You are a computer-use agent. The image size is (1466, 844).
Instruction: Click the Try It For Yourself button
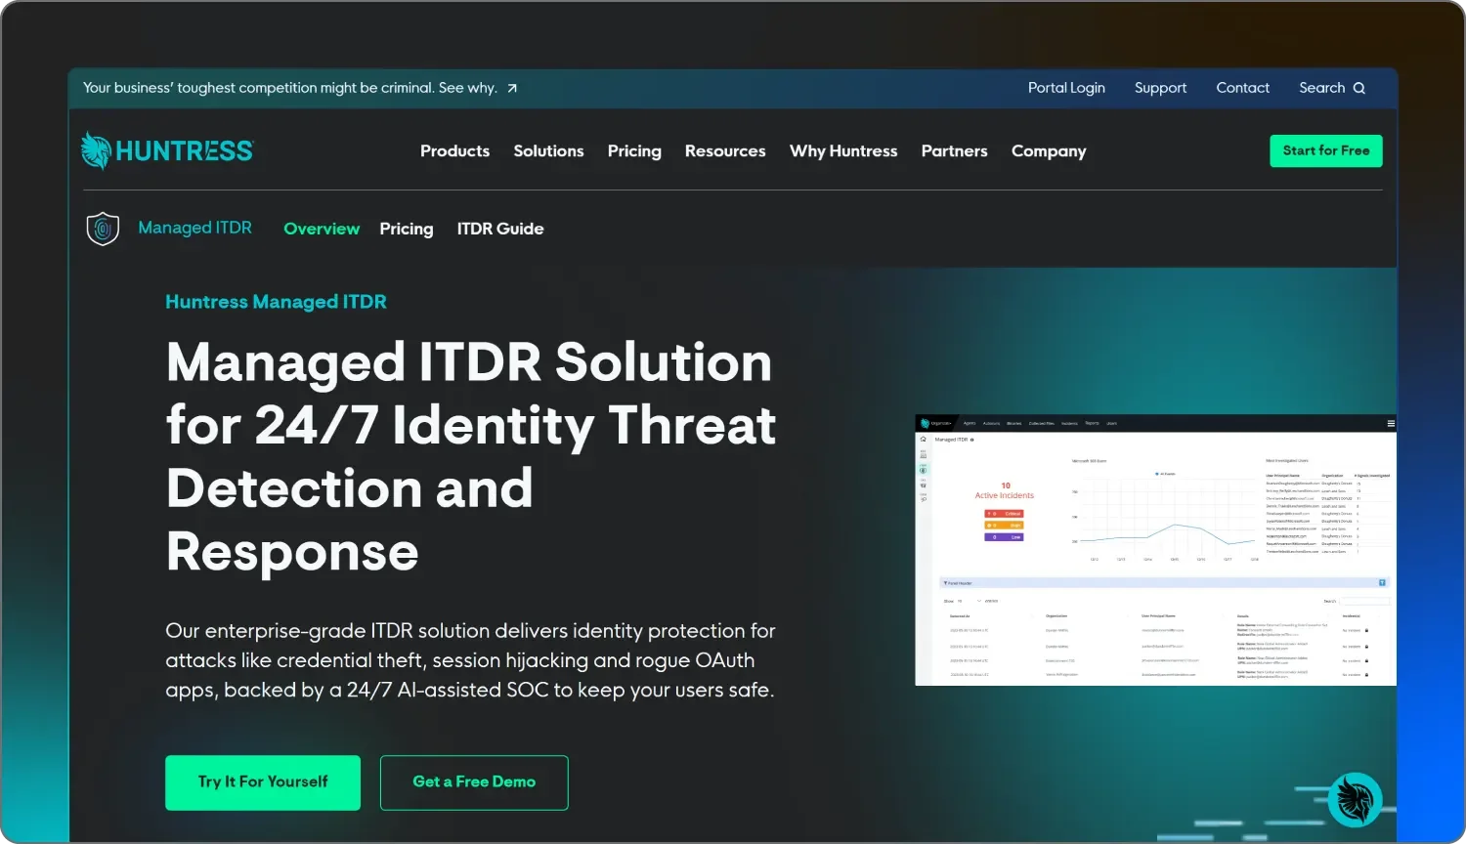click(x=263, y=782)
